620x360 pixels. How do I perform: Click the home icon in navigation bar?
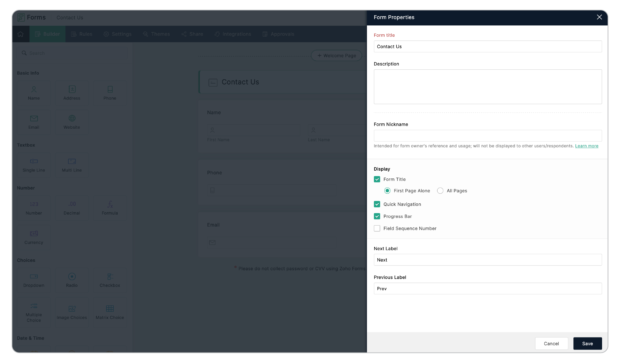21,34
